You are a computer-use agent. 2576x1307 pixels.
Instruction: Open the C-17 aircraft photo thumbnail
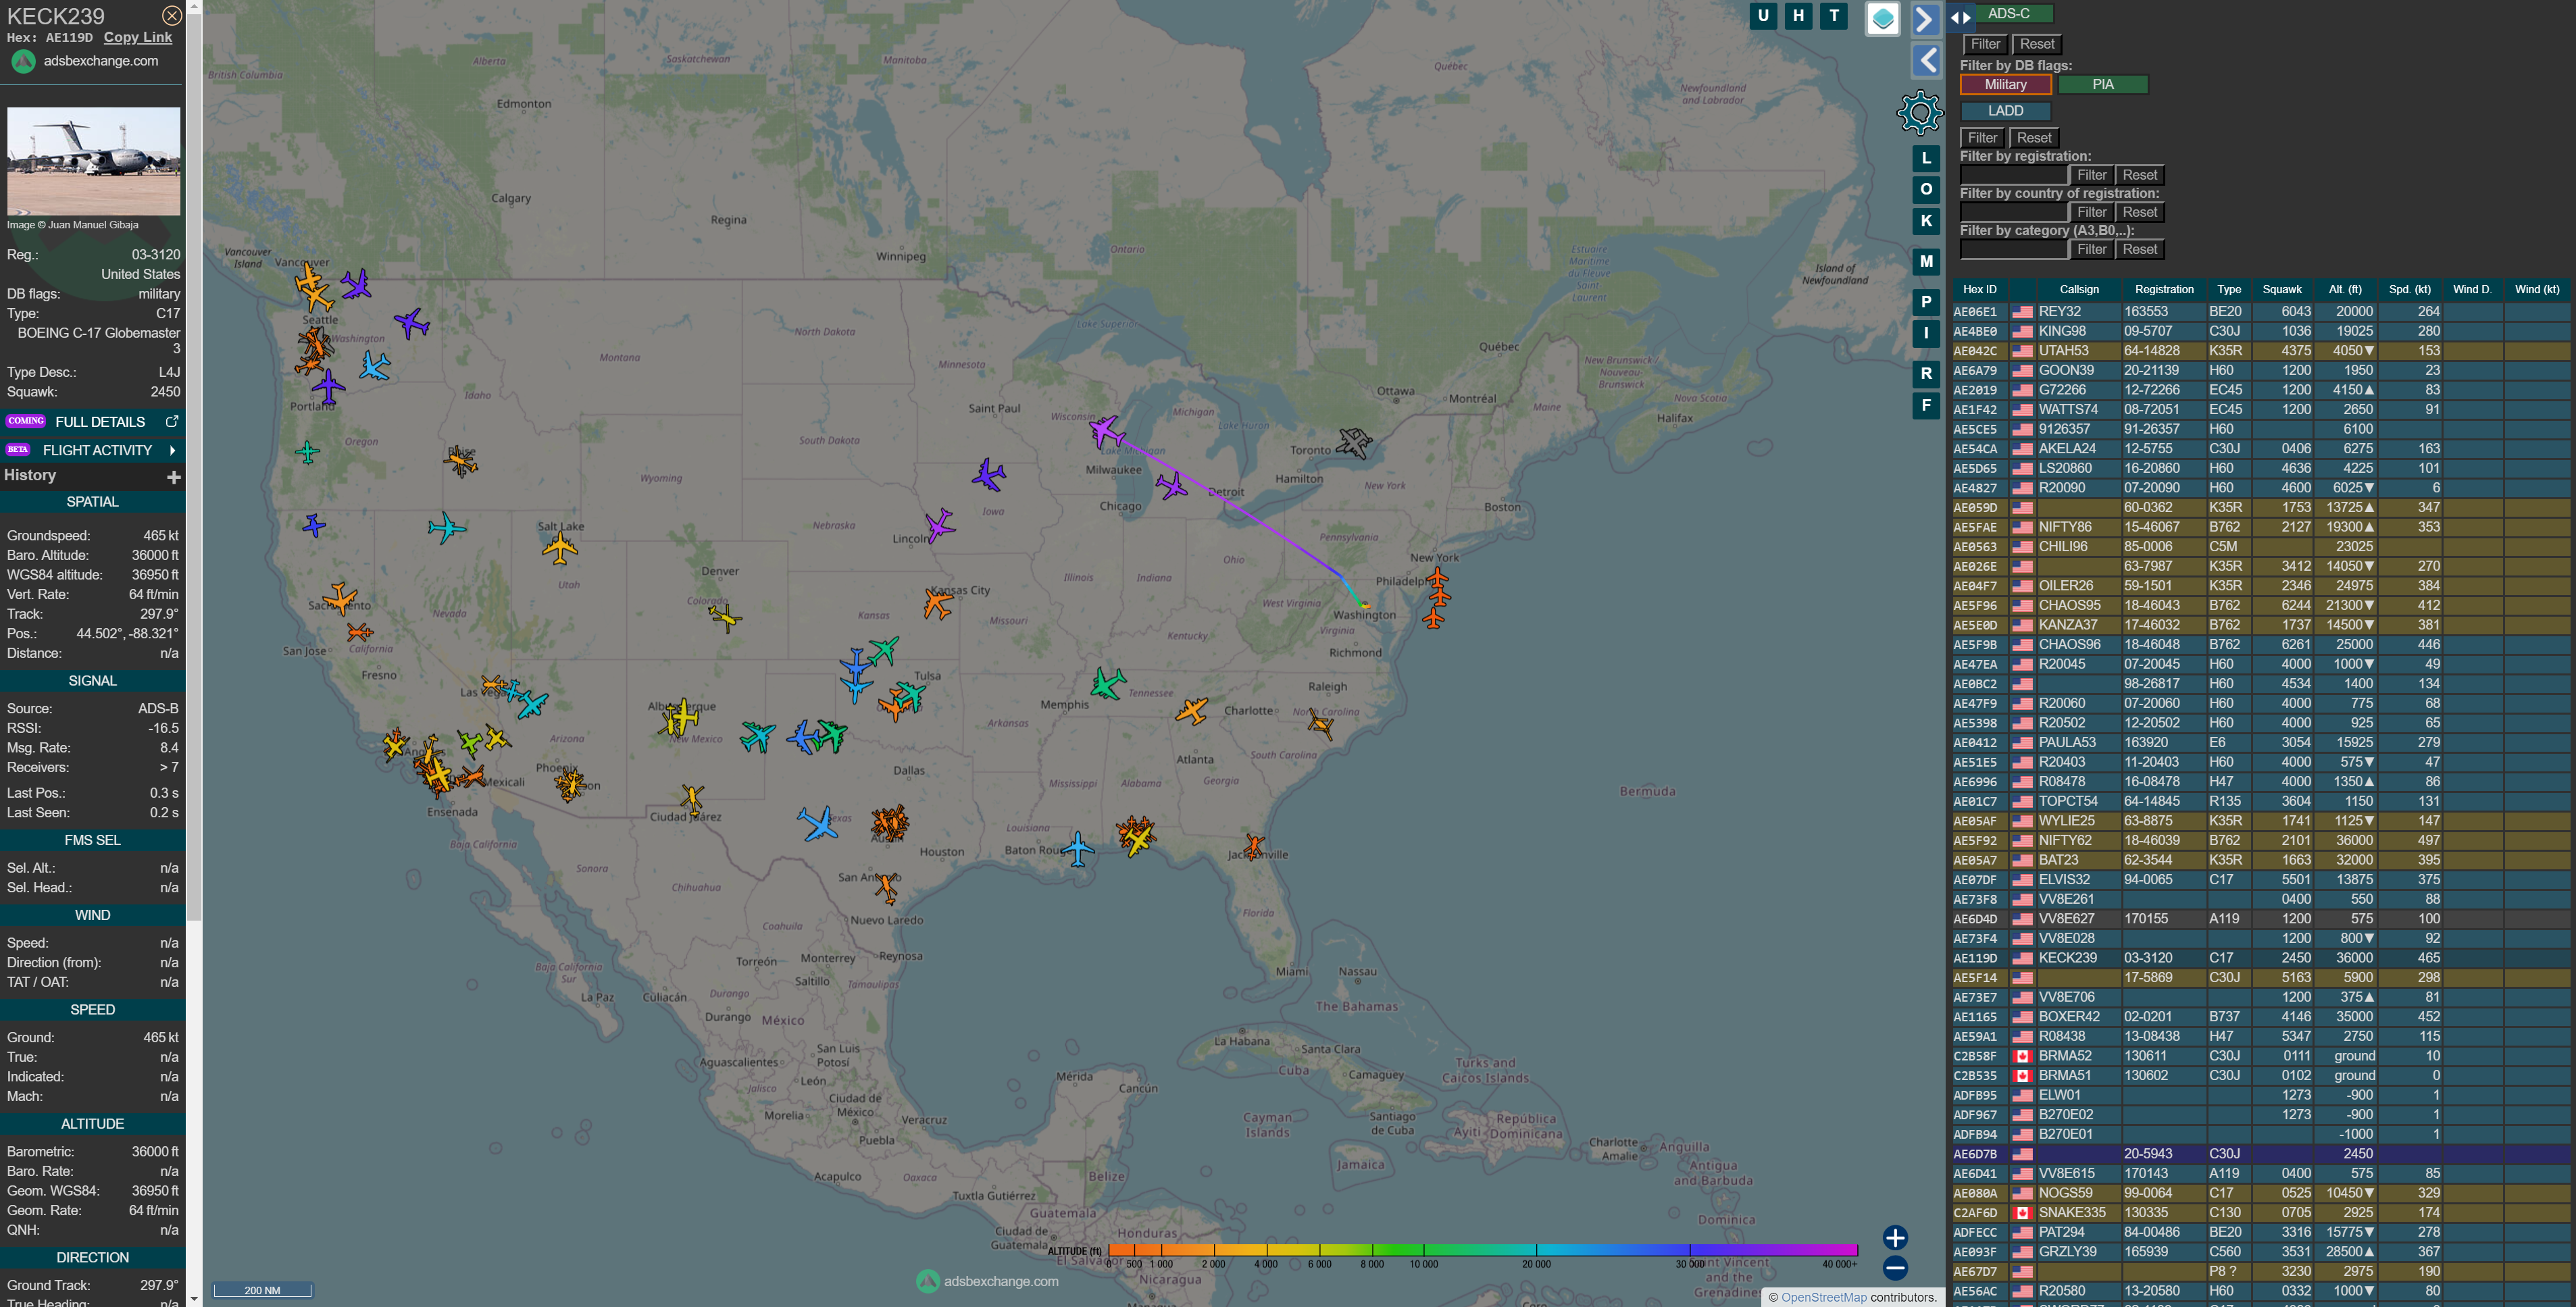coord(94,161)
